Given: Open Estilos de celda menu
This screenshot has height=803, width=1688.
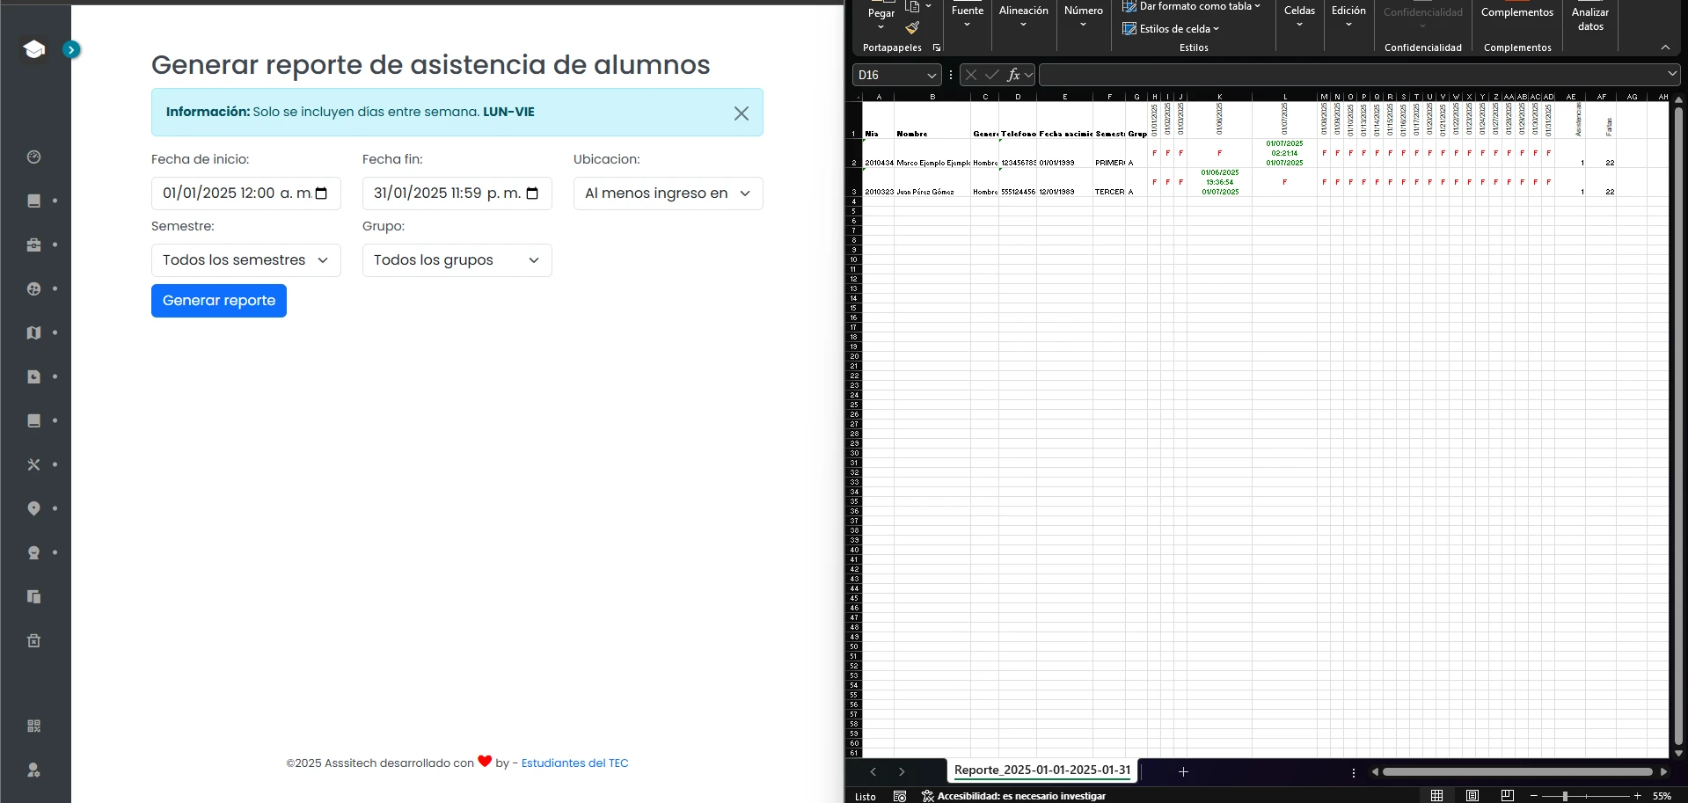Looking at the screenshot, I should point(1172,29).
